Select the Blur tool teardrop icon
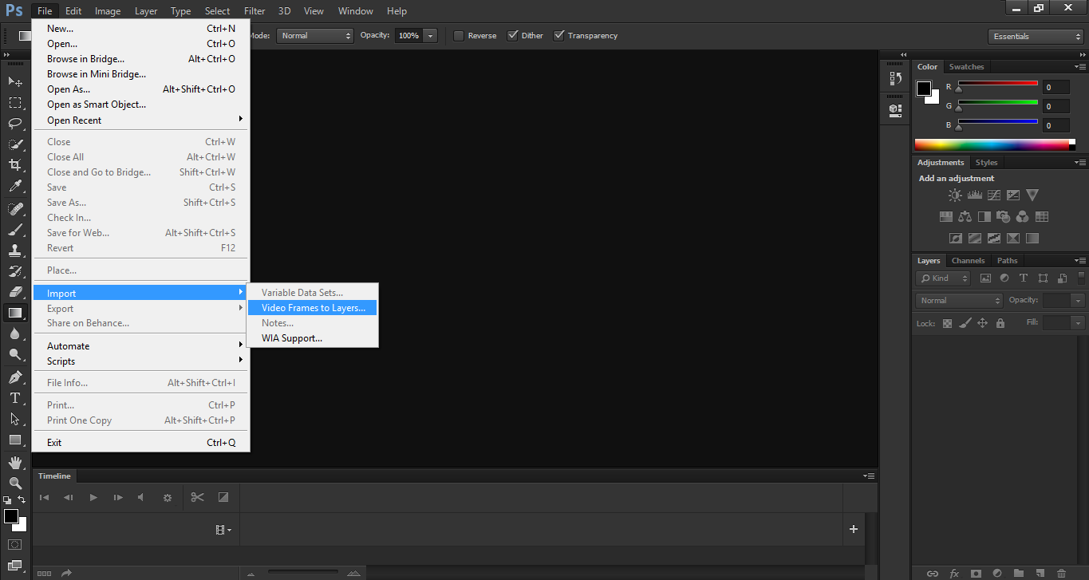1089x580 pixels. [15, 333]
